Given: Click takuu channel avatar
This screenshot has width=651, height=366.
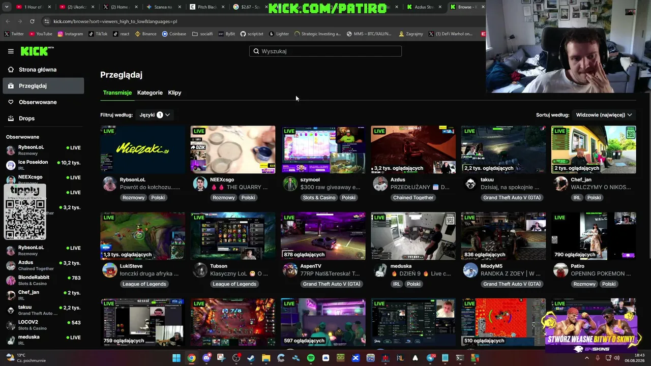Looking at the screenshot, I should (470, 184).
